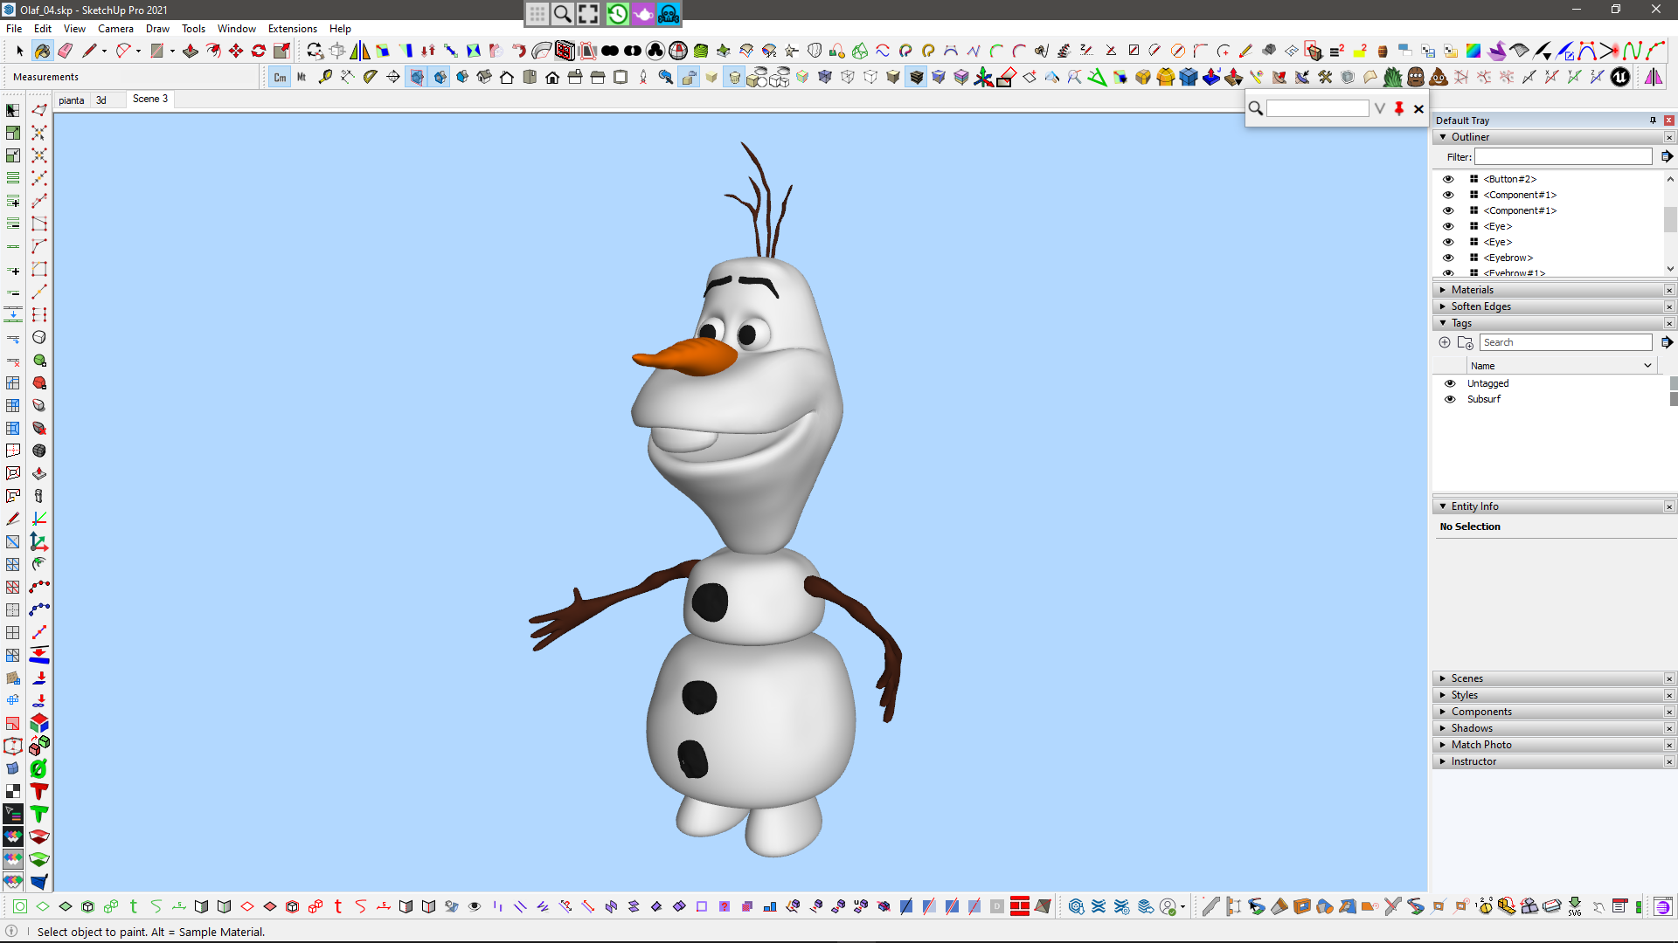Close the Match Photo panel
1678x943 pixels.
(x=1669, y=745)
